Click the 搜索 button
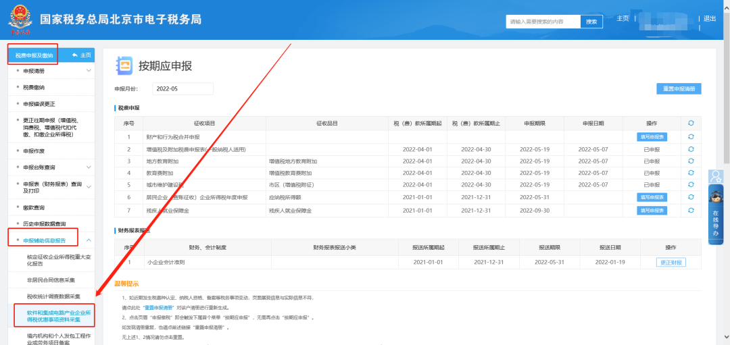 pos(591,22)
